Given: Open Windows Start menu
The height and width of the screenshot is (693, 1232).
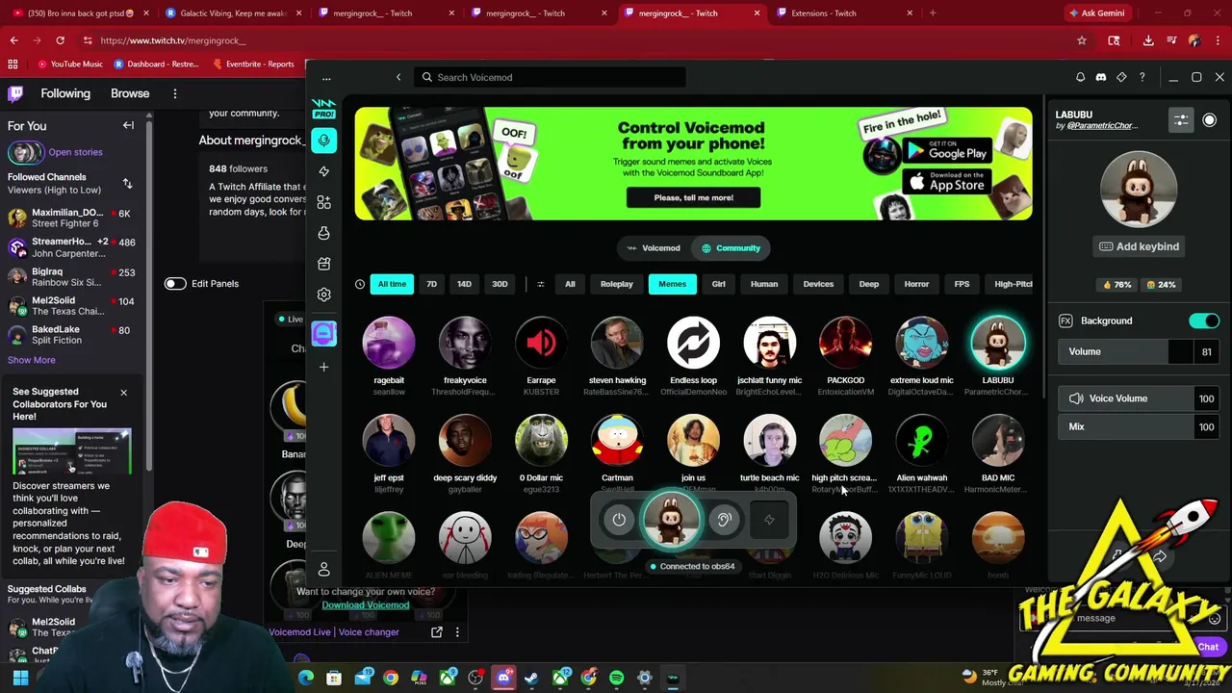Looking at the screenshot, I should click(x=20, y=679).
